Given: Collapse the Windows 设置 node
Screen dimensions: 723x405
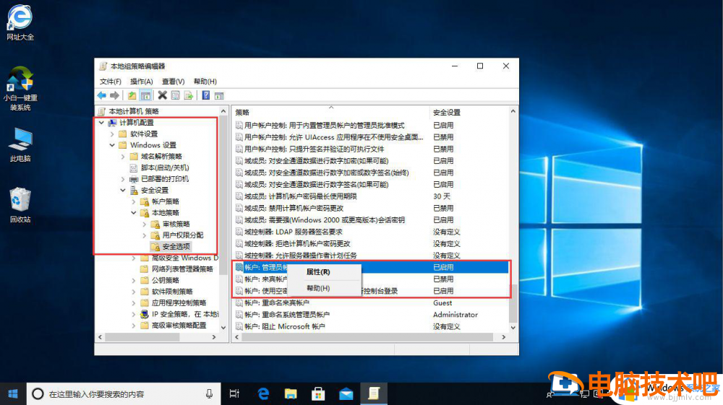Looking at the screenshot, I should coord(112,145).
